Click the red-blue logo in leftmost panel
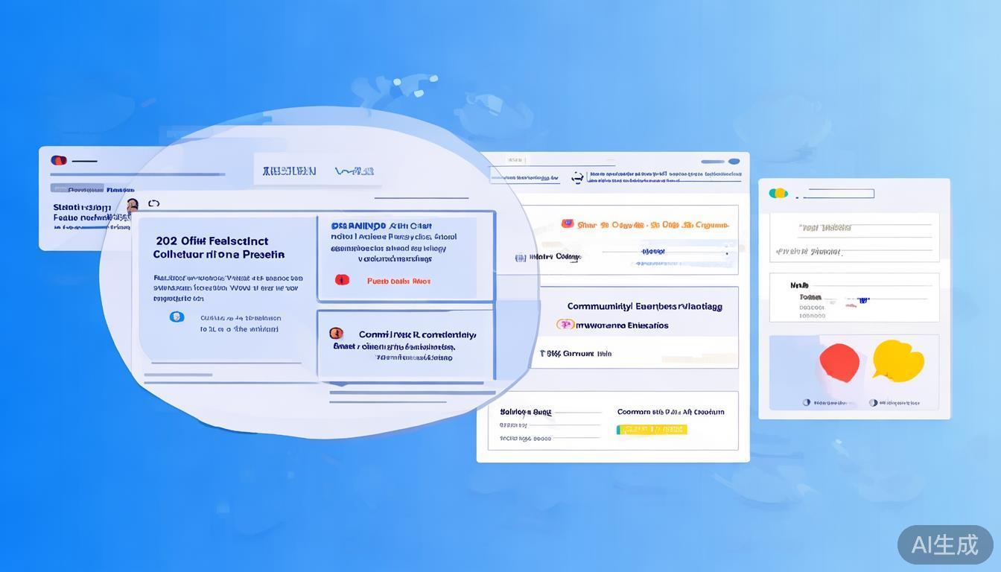The height and width of the screenshot is (572, 1001). pos(59,160)
